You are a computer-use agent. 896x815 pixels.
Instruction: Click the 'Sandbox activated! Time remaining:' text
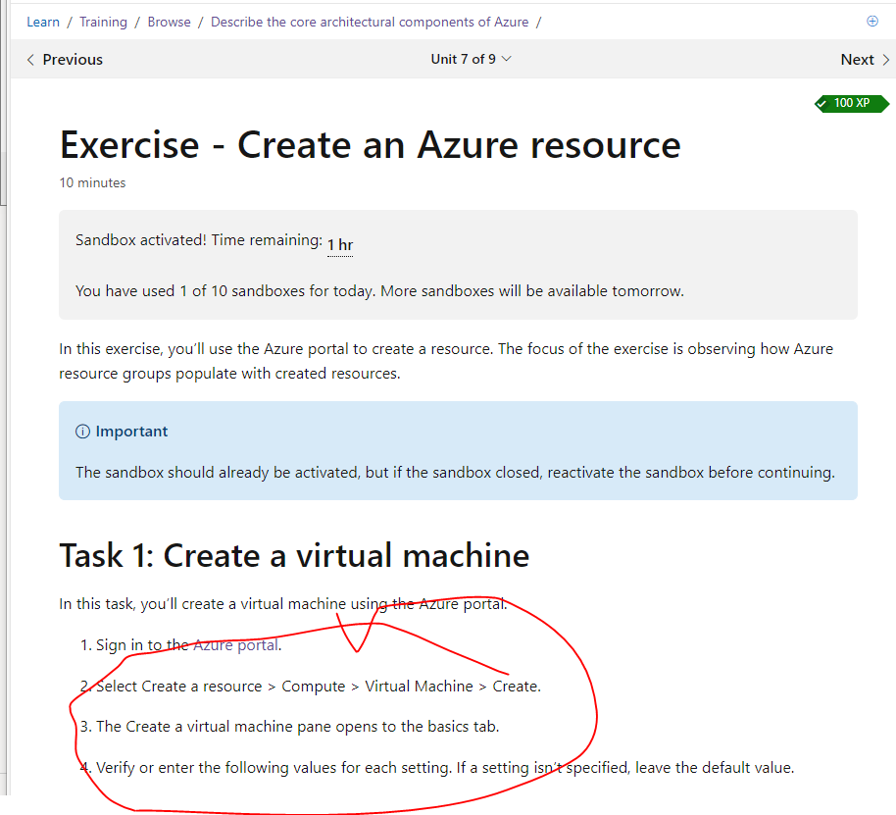[x=199, y=240]
